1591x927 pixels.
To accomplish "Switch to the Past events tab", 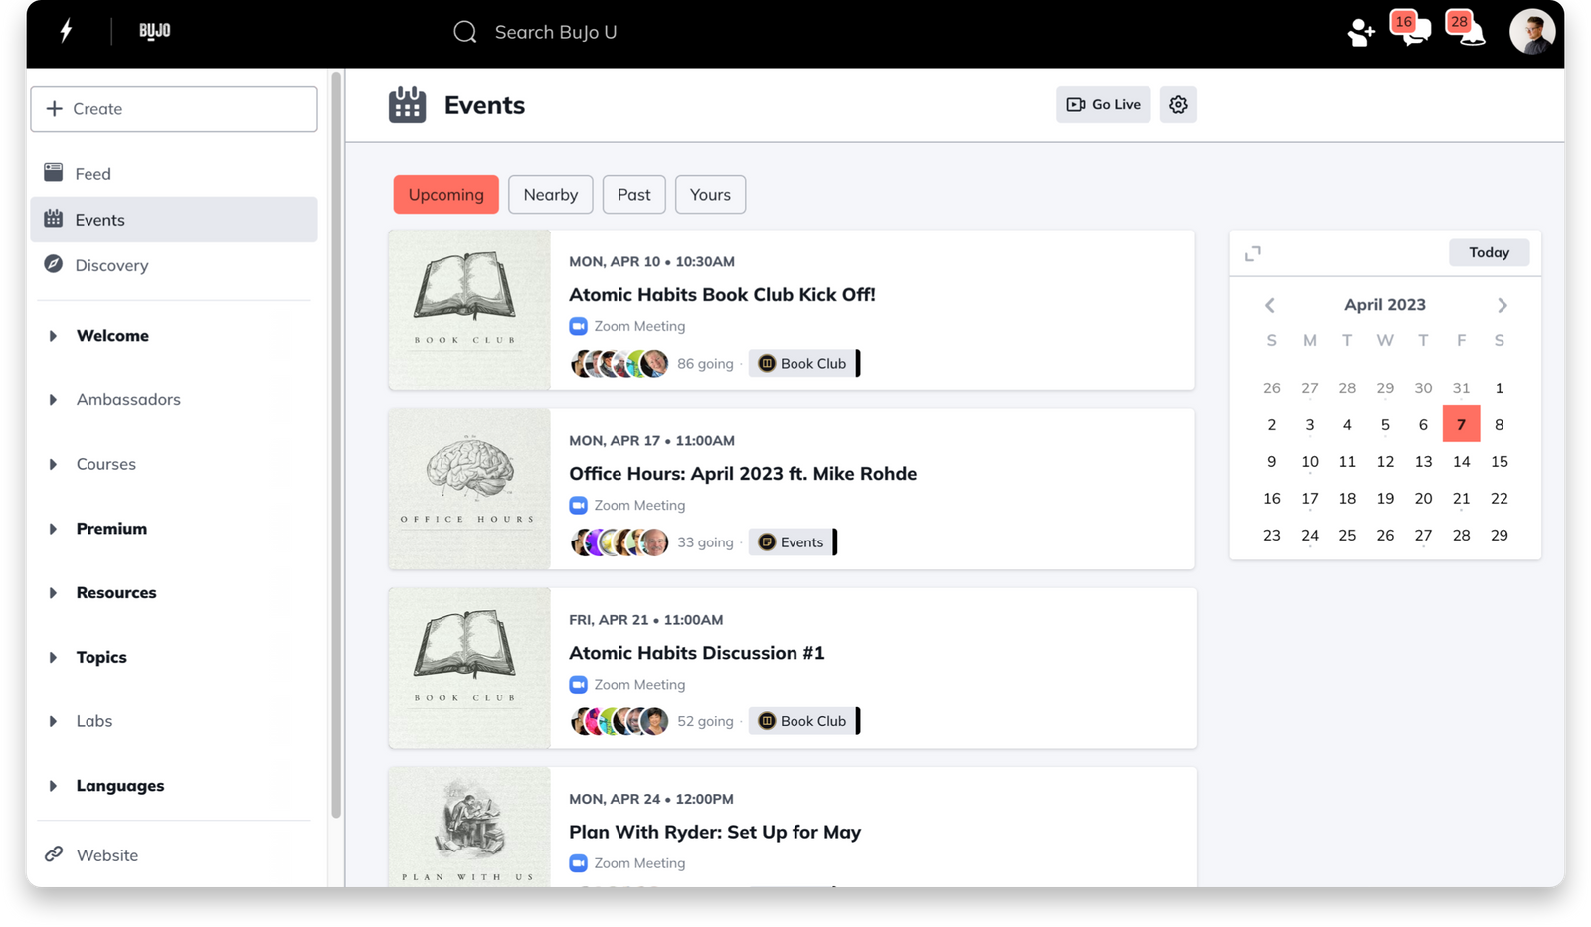I will [633, 195].
